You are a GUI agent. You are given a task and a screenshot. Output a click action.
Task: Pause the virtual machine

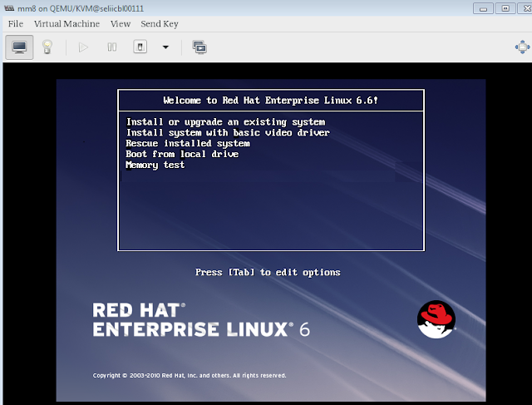(x=112, y=47)
